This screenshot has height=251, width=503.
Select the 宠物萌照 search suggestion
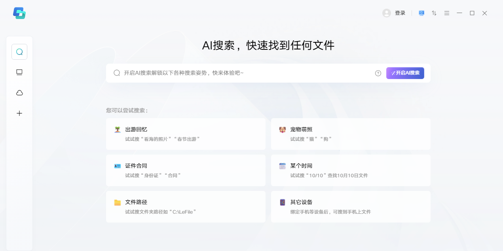[x=351, y=134]
